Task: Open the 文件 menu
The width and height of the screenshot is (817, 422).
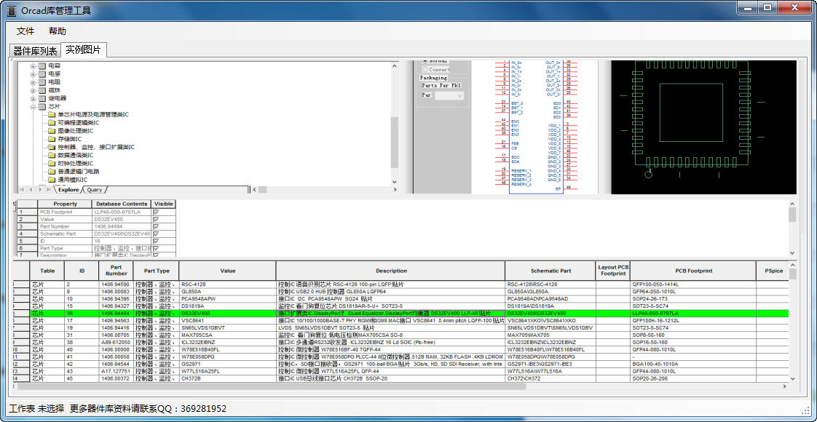Action: coord(25,31)
